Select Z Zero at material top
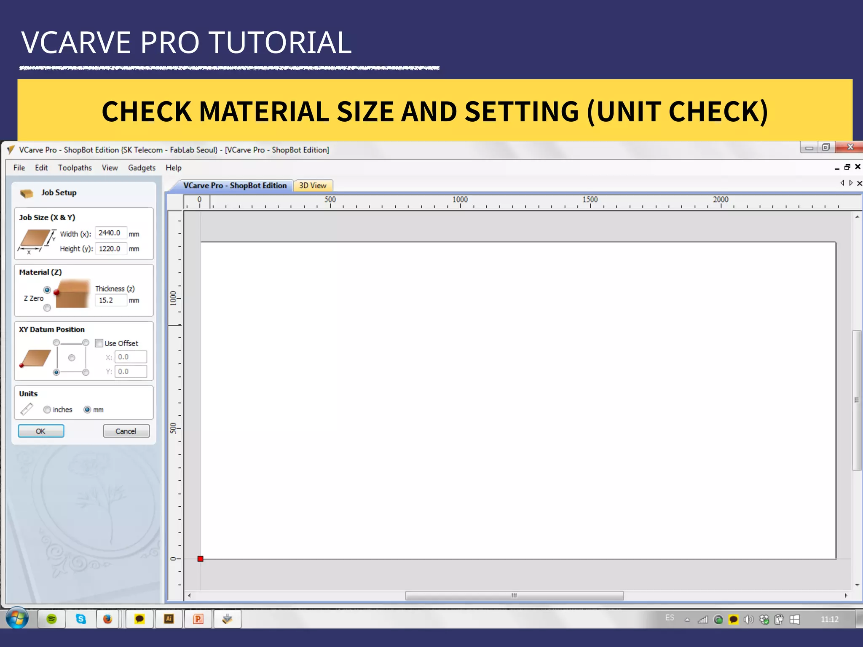The image size is (863, 647). tap(47, 290)
